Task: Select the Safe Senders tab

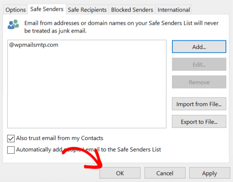Action: point(47,9)
